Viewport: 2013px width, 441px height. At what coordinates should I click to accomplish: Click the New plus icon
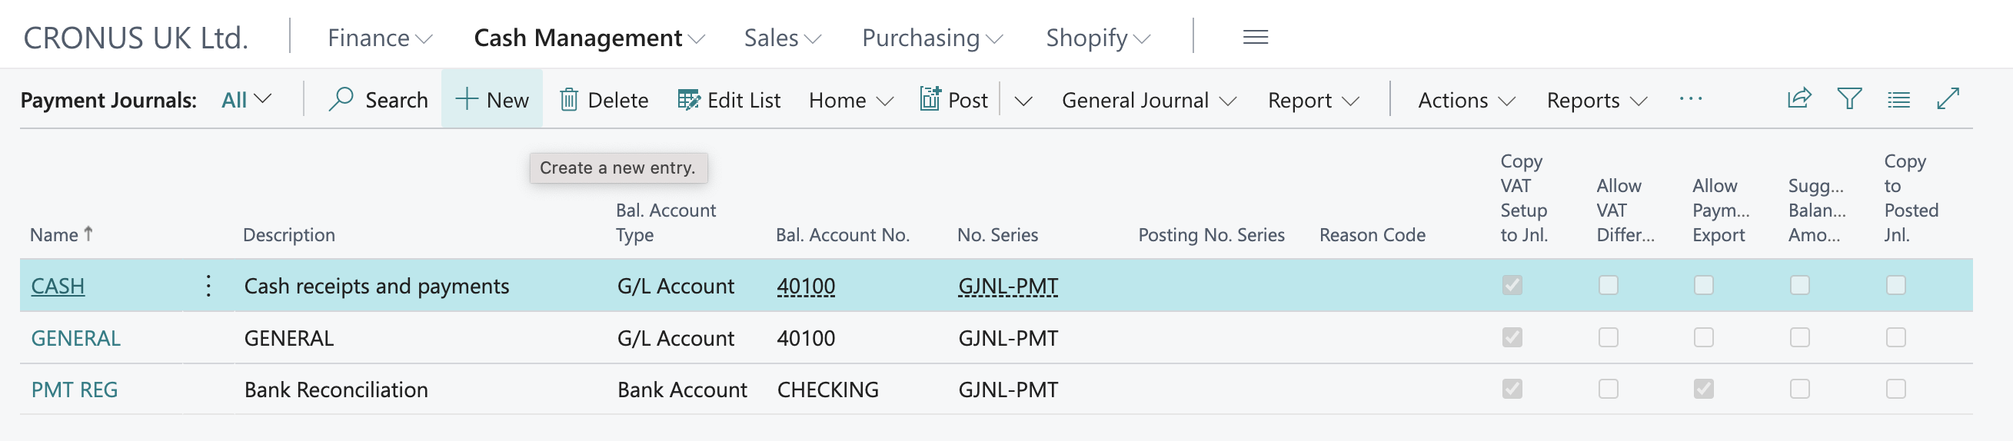(467, 100)
